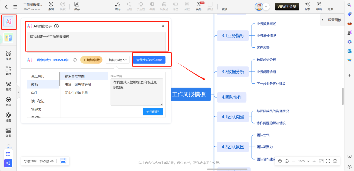Open the 100% zoom dropdown
Screen dimensions: 354x171
pyautogui.click(x=304, y=161)
